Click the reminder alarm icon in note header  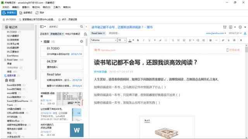point(225,27)
